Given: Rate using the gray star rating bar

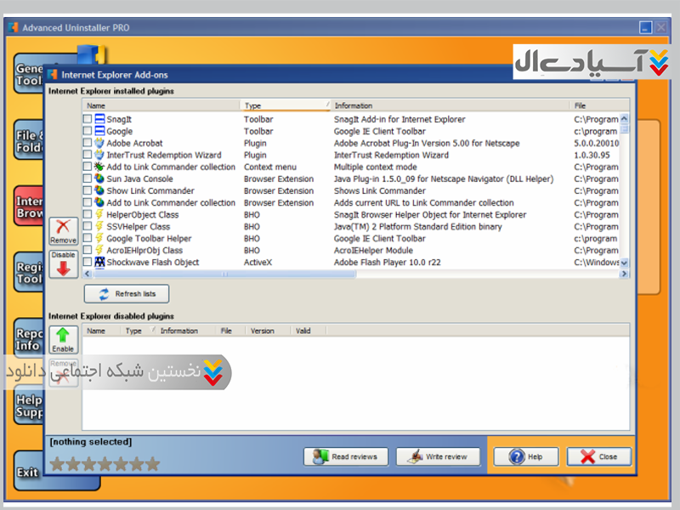Looking at the screenshot, I should 105,464.
